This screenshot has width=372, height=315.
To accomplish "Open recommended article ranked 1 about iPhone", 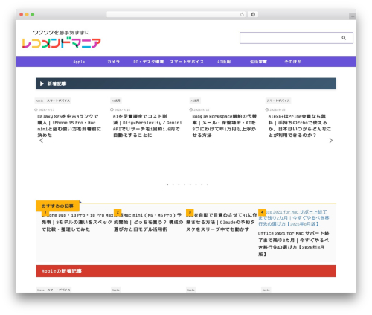I will coord(77,222).
